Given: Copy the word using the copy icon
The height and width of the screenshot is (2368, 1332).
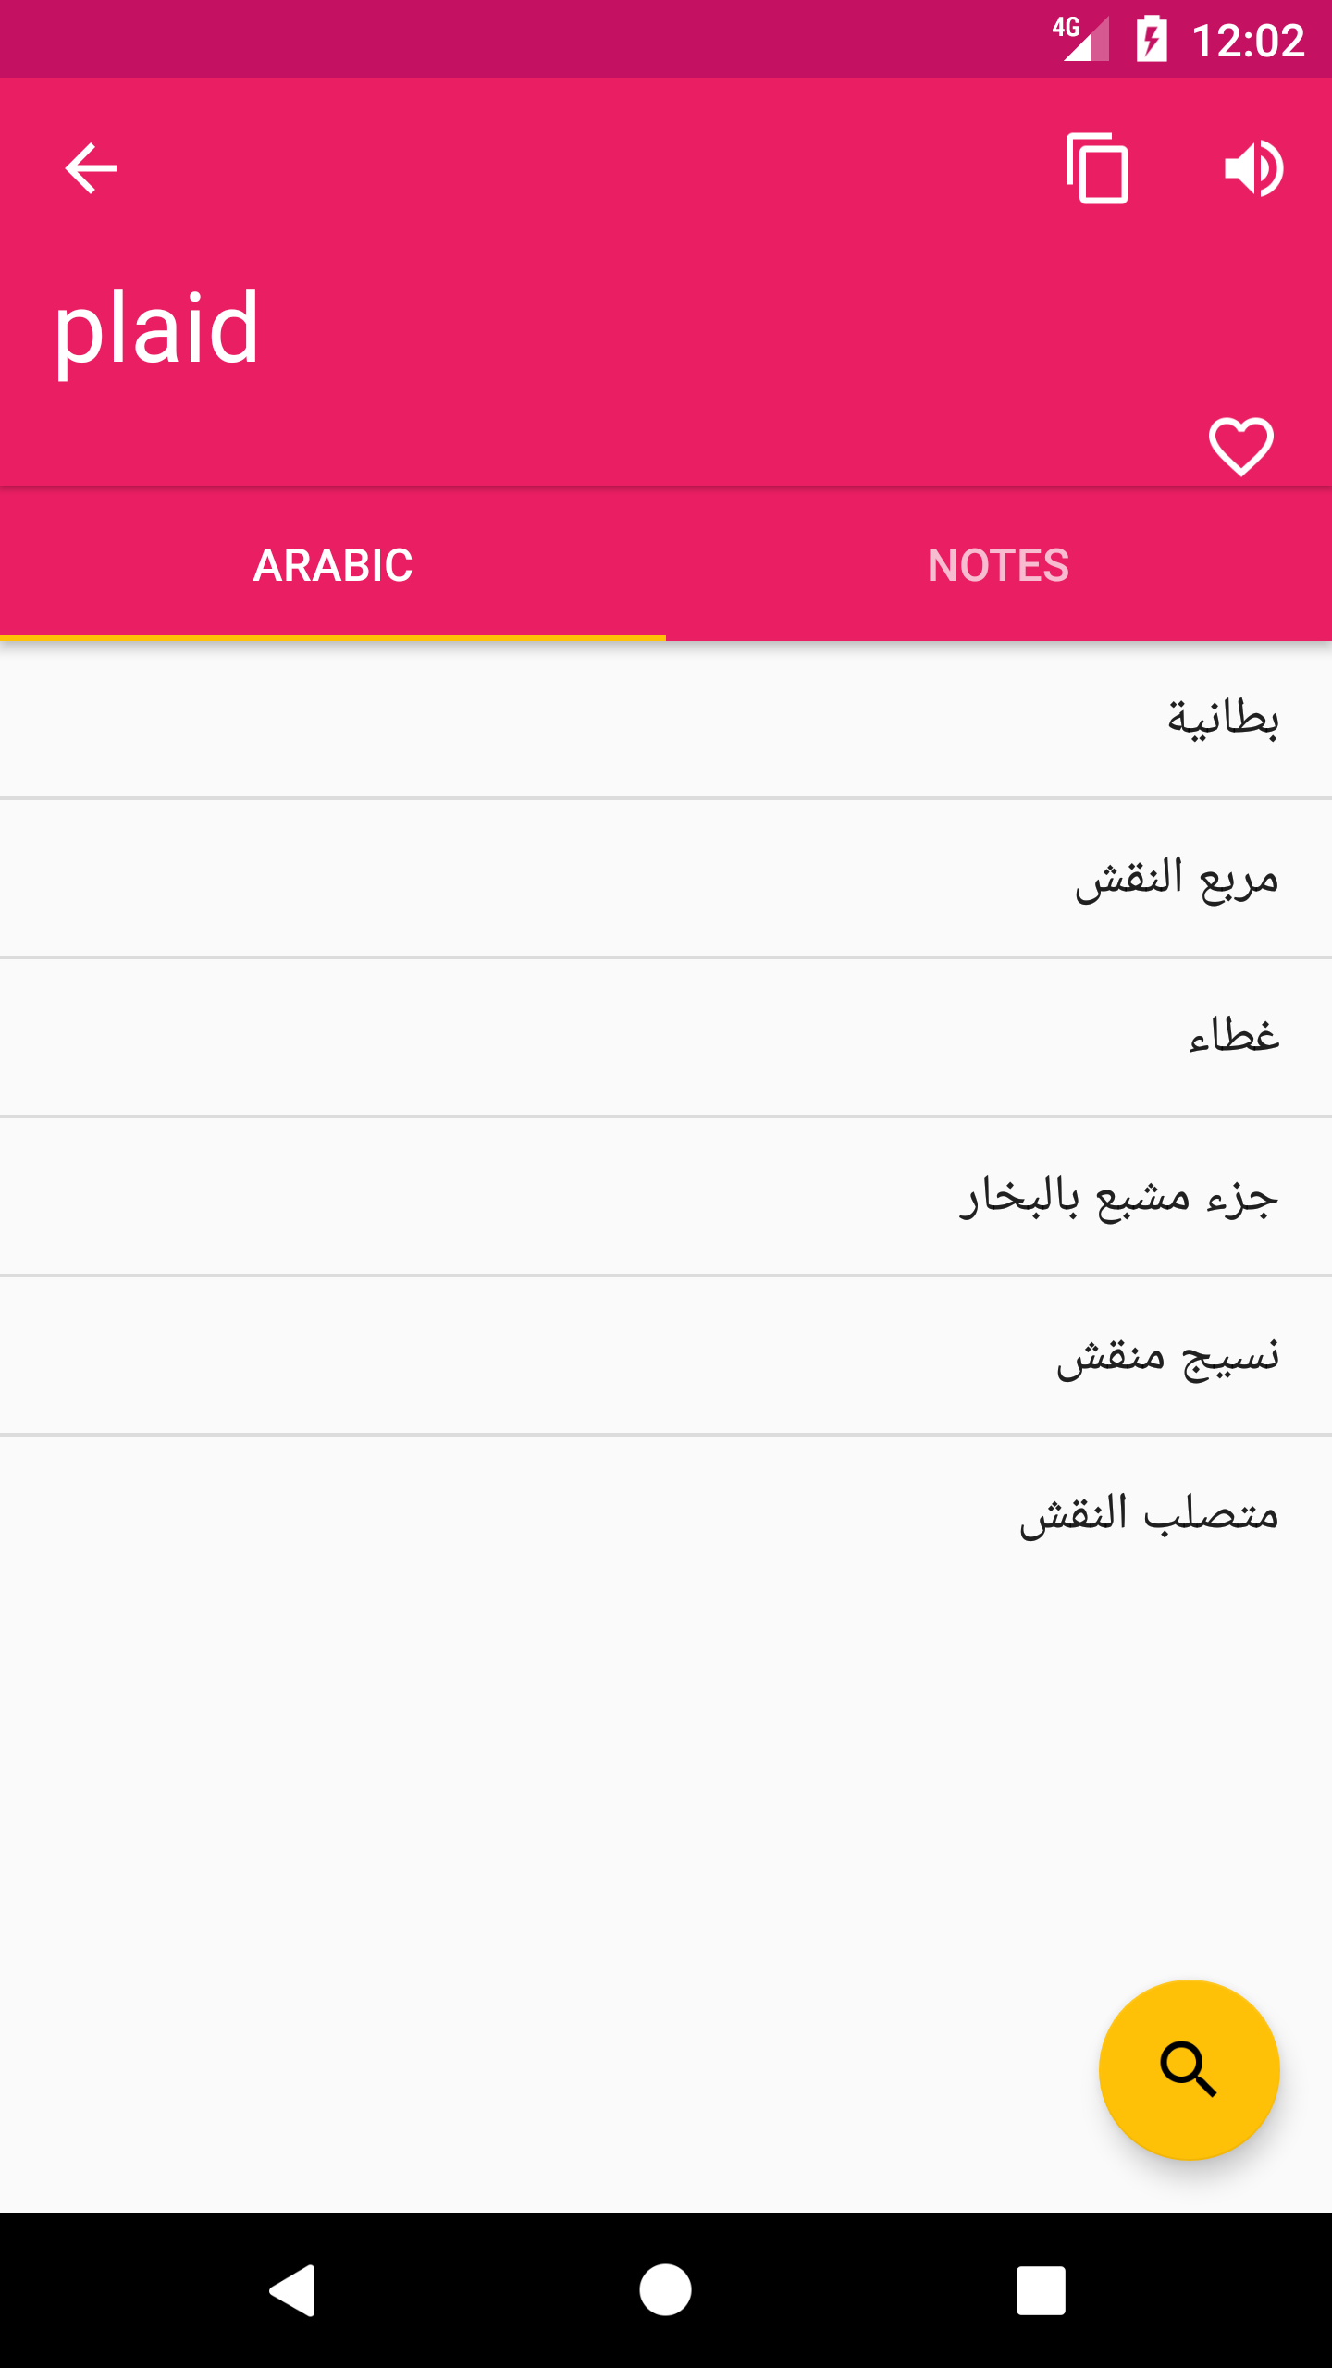Looking at the screenshot, I should (1097, 168).
